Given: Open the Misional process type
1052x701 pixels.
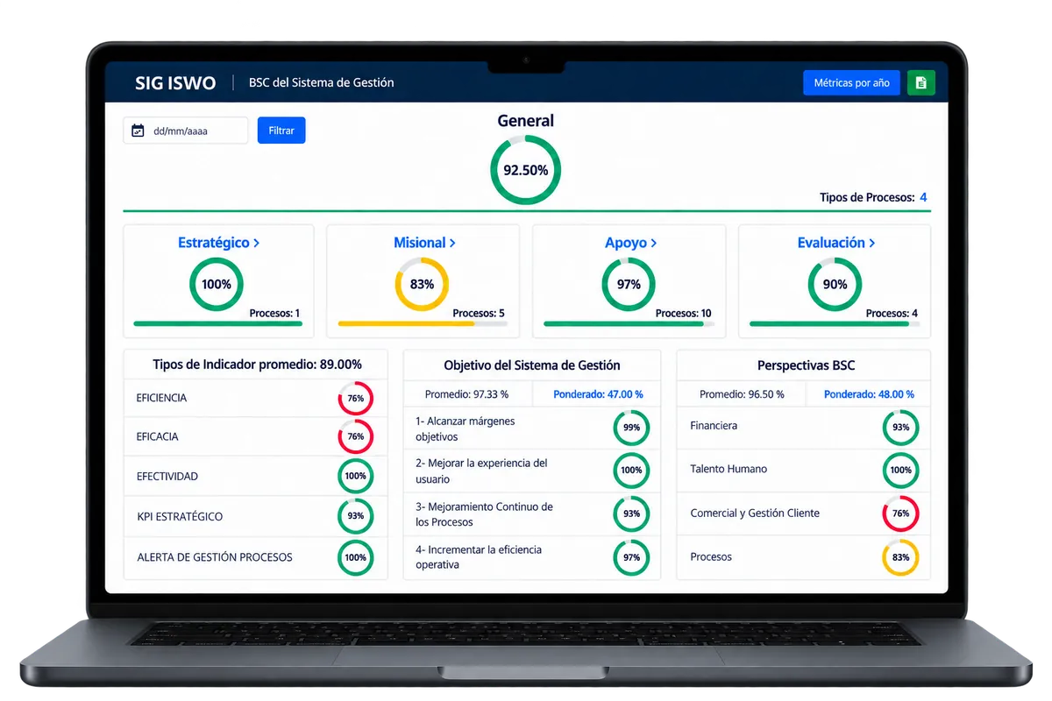Looking at the screenshot, I should click(x=424, y=243).
